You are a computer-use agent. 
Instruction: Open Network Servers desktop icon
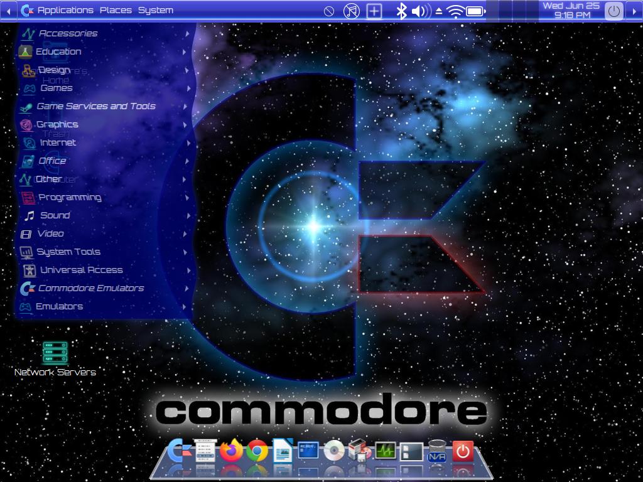pos(55,358)
